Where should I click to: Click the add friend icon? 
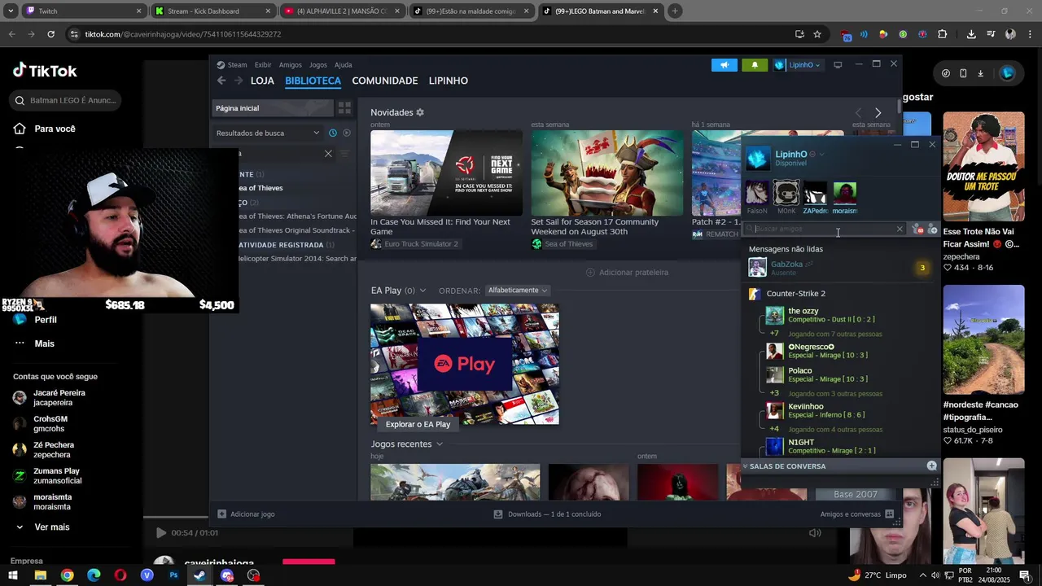[x=932, y=230]
